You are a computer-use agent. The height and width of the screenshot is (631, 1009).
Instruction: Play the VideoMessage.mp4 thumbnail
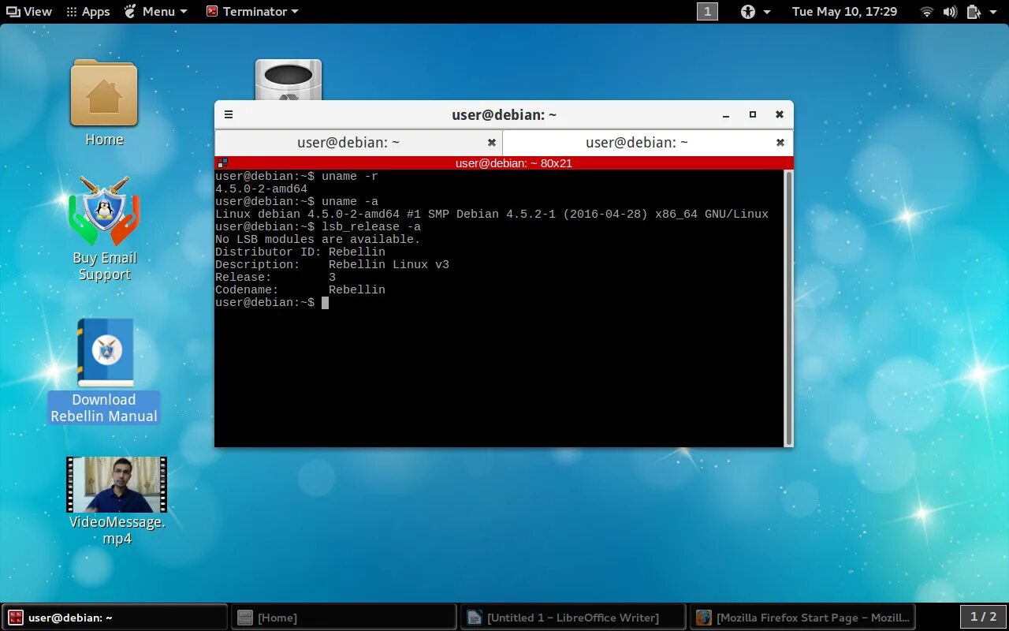pyautogui.click(x=116, y=489)
